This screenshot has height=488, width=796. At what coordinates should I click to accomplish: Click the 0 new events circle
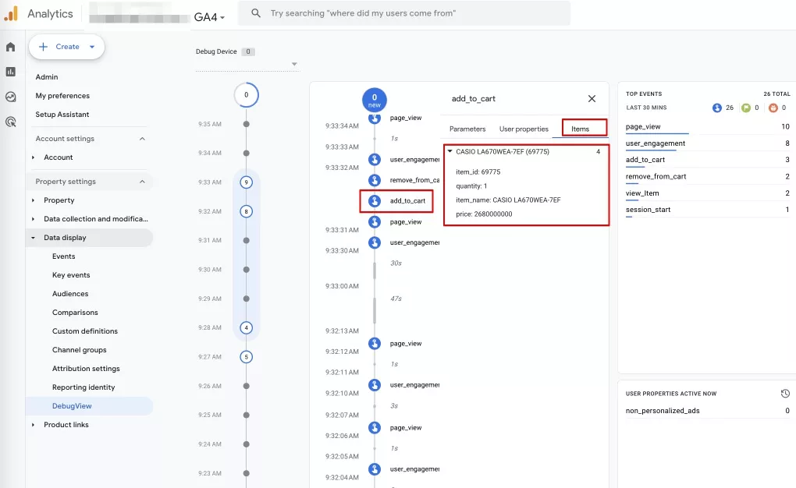click(375, 100)
